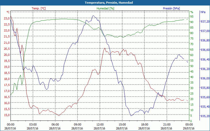Click humidity axis value '65'
This screenshot has height=131, width=210.
tap(192, 50)
